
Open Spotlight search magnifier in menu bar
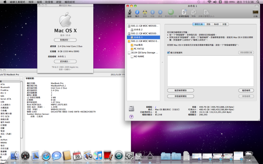click(258, 2)
